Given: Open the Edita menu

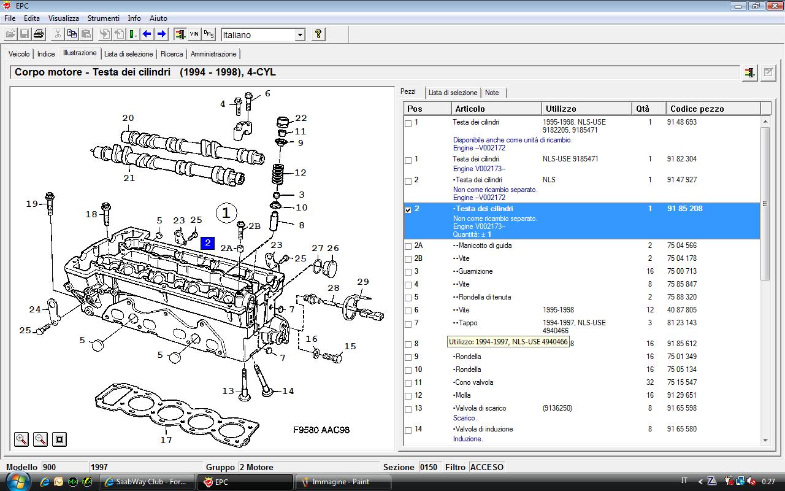Looking at the screenshot, I should 32,18.
